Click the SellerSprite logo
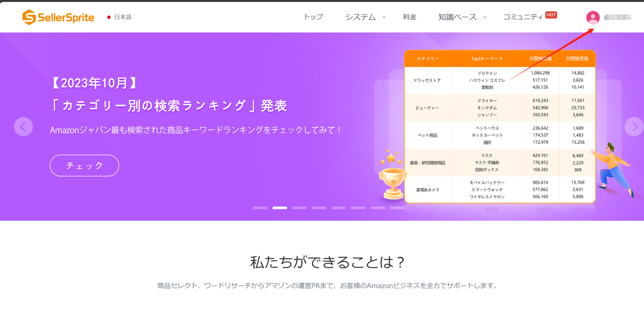The height and width of the screenshot is (318, 644). pos(58,17)
